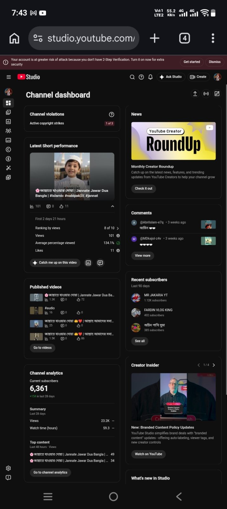Open Earn dollar icon in sidebar
This screenshot has width=227, height=509.
point(9,159)
